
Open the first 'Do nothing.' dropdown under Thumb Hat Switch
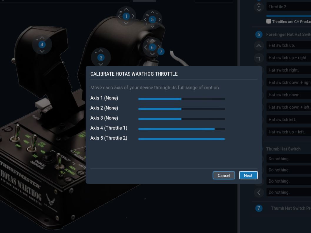click(x=289, y=159)
